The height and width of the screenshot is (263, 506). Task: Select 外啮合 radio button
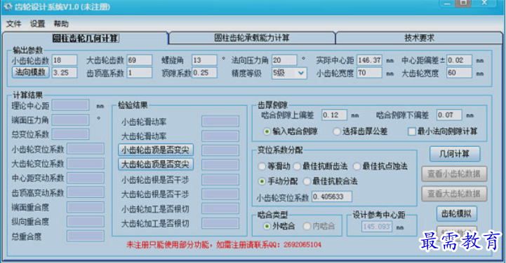tap(267, 227)
